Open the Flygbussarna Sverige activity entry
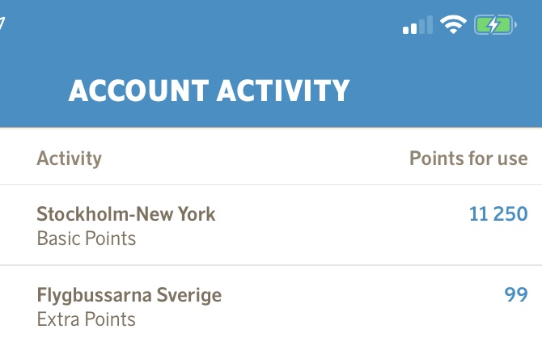Viewport: 542px width, 342px height. pyautogui.click(x=129, y=295)
